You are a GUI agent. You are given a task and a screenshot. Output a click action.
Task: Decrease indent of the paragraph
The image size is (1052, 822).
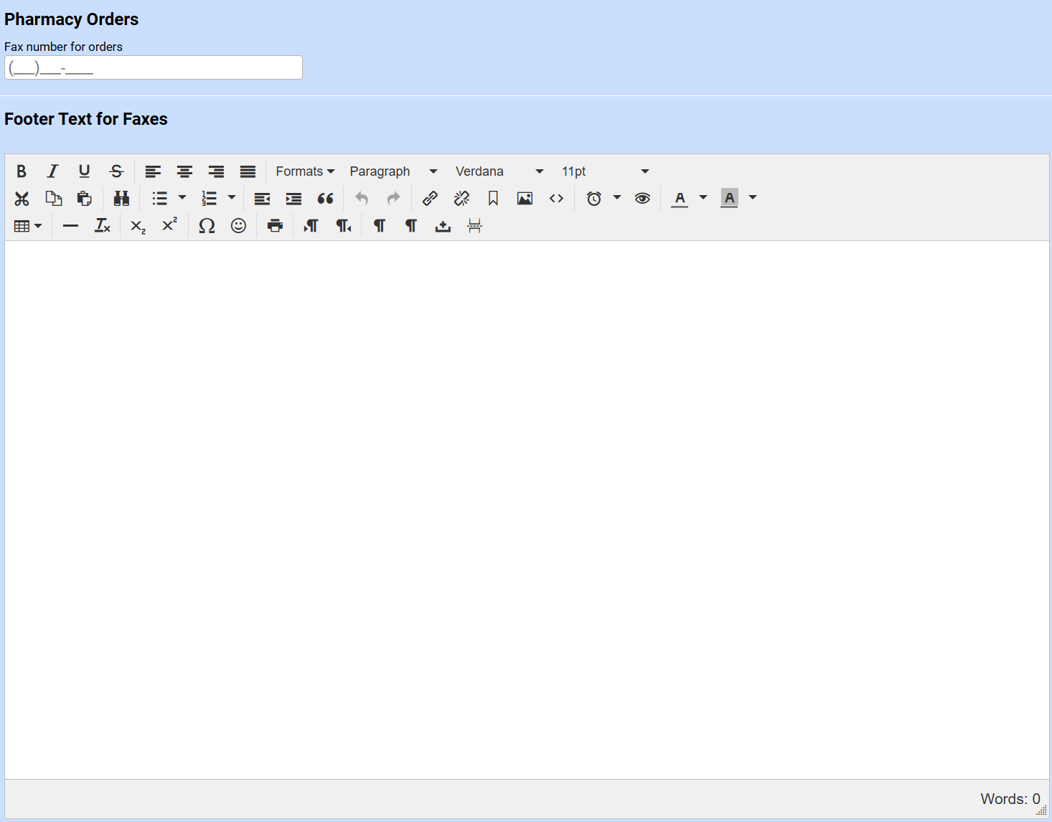coord(262,199)
